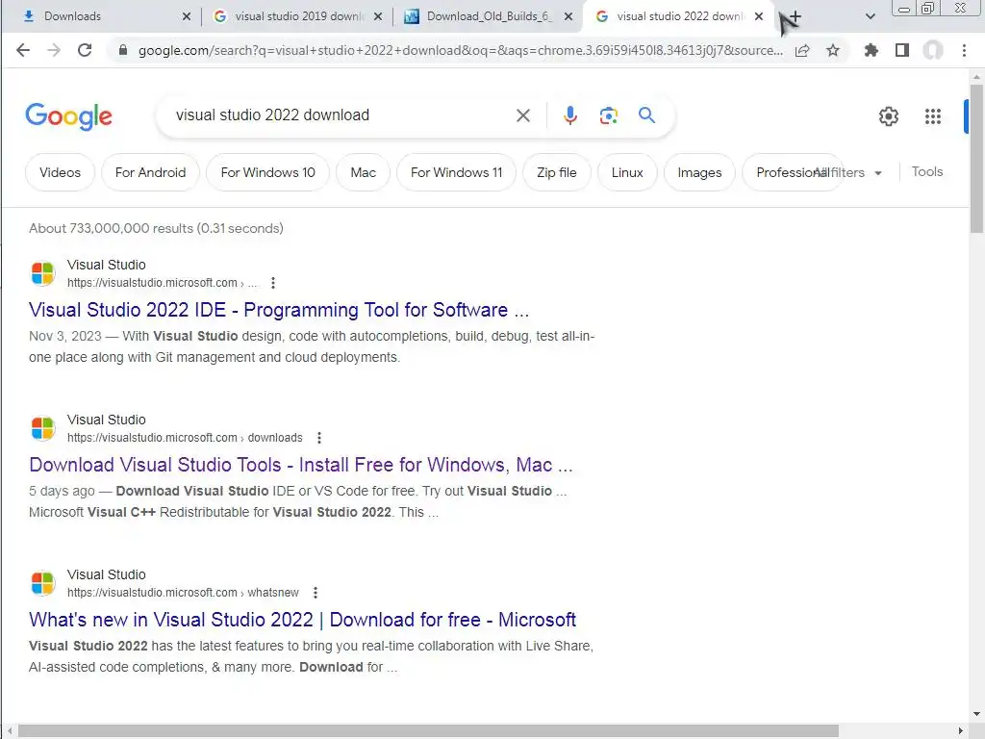Submit search with magnifier icon
Viewport: 985px width, 739px height.
647,115
